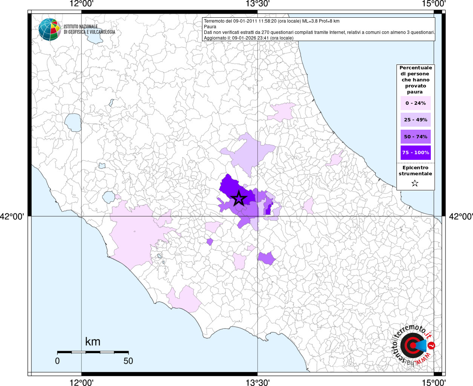This screenshot has width=473, height=386.
Task: Click 'Istituto Nazionale di Geofisica e Vulcanologia' text
Action: 89,29
